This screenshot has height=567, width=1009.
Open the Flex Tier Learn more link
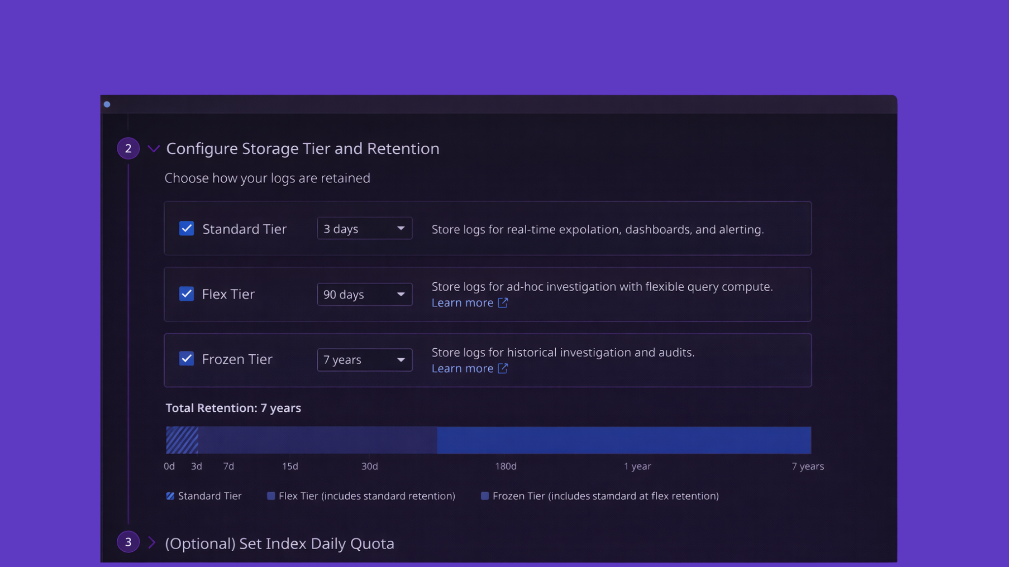coord(463,302)
